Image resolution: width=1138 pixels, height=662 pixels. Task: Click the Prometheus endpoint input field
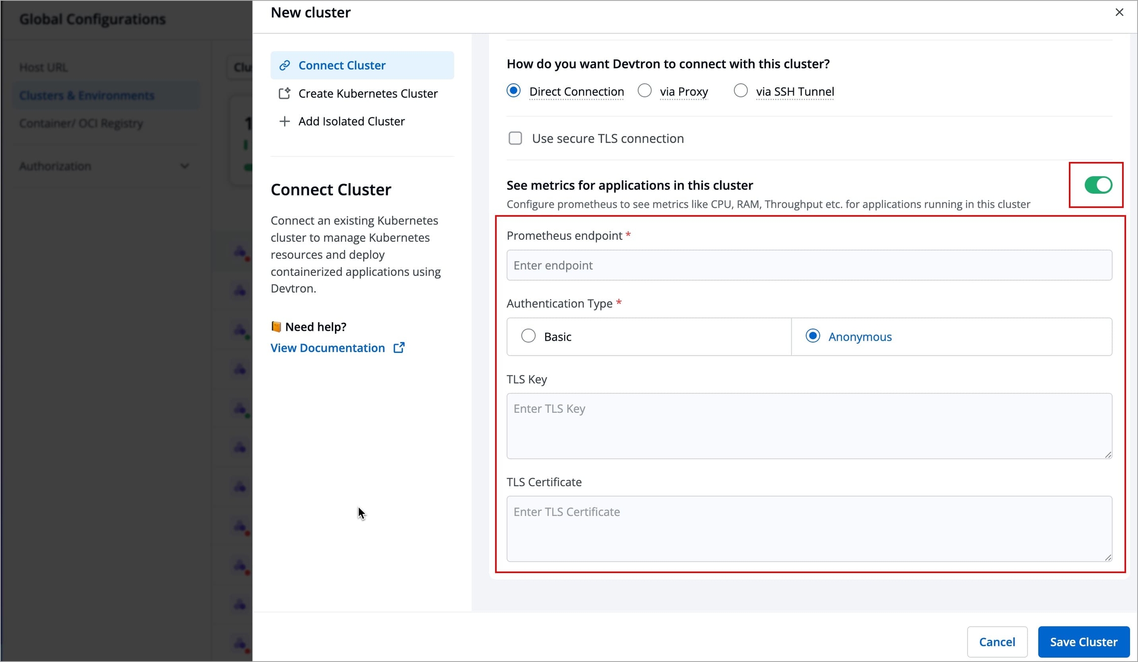809,265
